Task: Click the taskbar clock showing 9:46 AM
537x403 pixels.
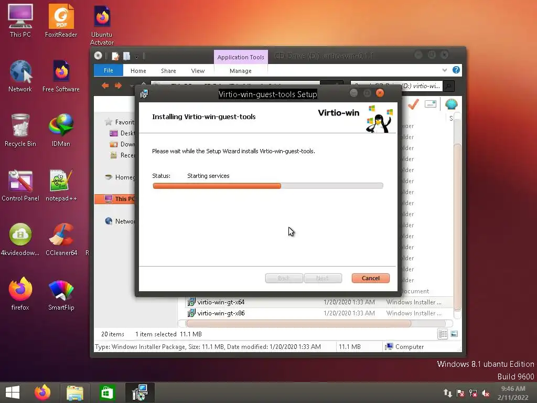Action: click(513, 393)
